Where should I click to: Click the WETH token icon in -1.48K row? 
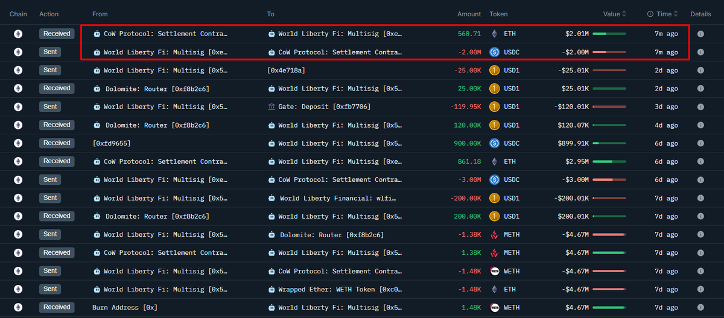(x=495, y=271)
